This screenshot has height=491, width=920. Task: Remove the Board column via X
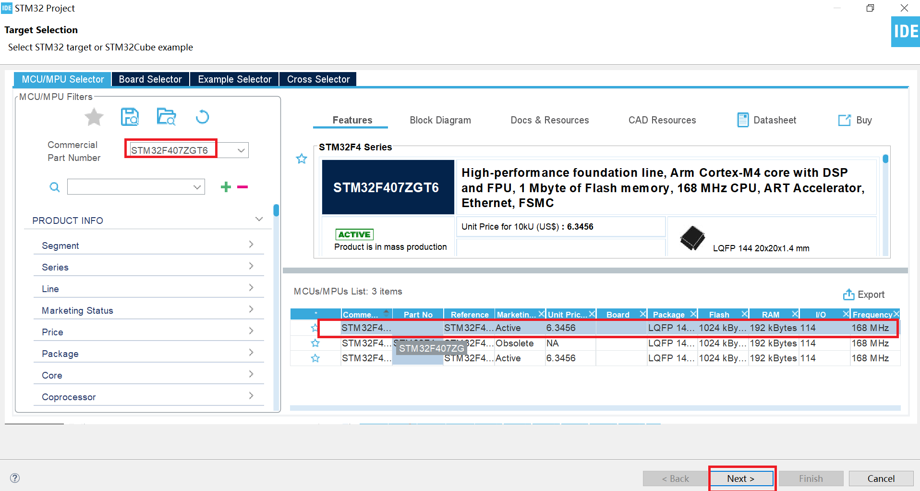[x=643, y=314]
